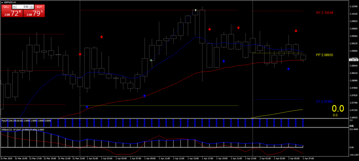
Task: Select the R1 2.10248 pivot label
Action: pos(325,13)
